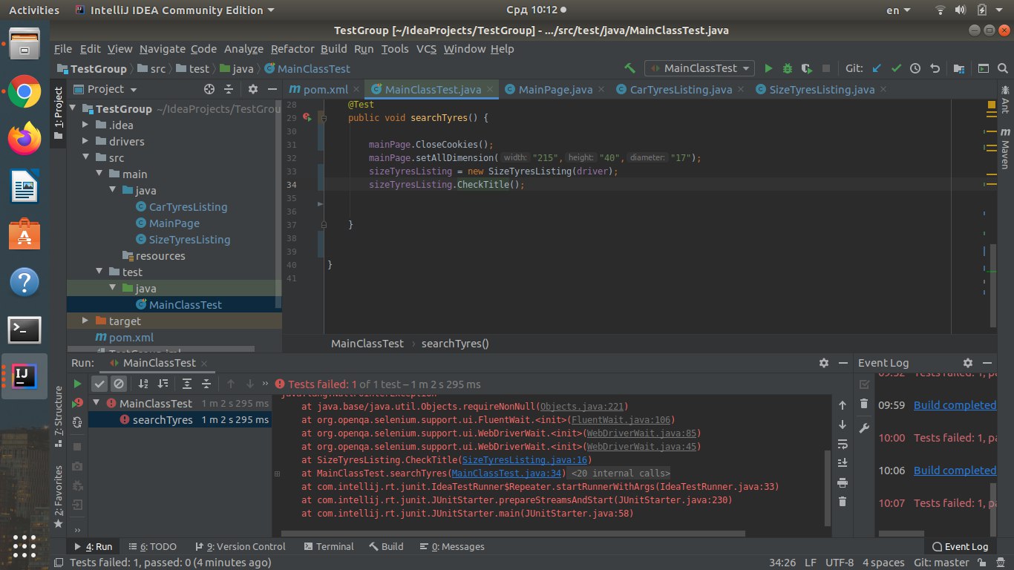Screen dimensions: 1014x570
Task: Click Git Rollback undo arrow
Action: point(935,68)
